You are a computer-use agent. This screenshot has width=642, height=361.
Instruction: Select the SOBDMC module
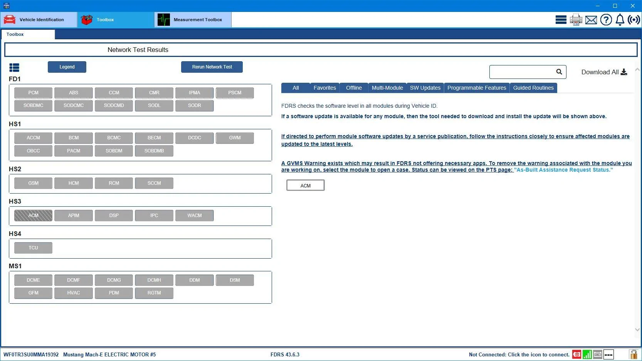point(33,105)
